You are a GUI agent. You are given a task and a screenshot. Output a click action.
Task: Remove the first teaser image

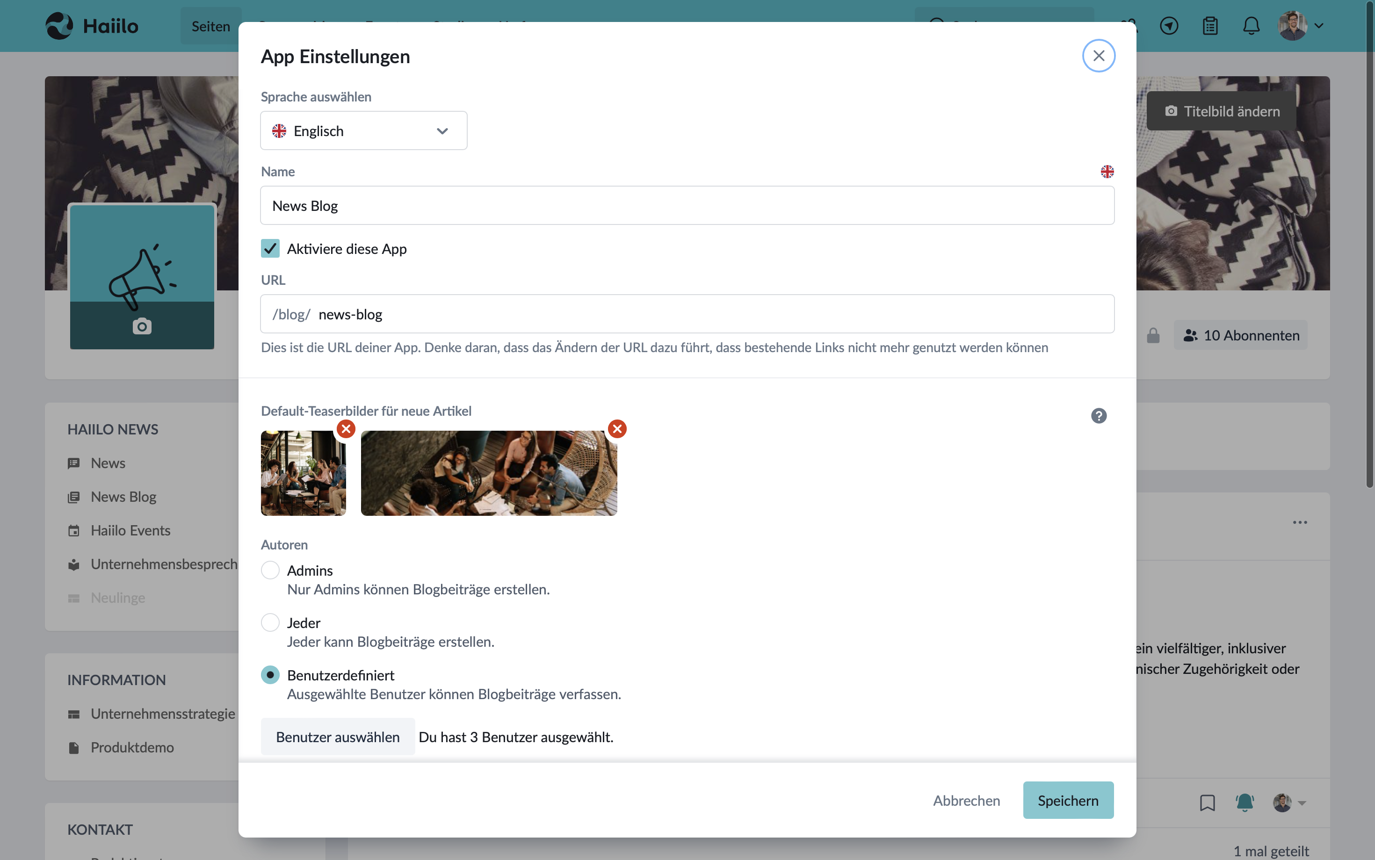[346, 429]
